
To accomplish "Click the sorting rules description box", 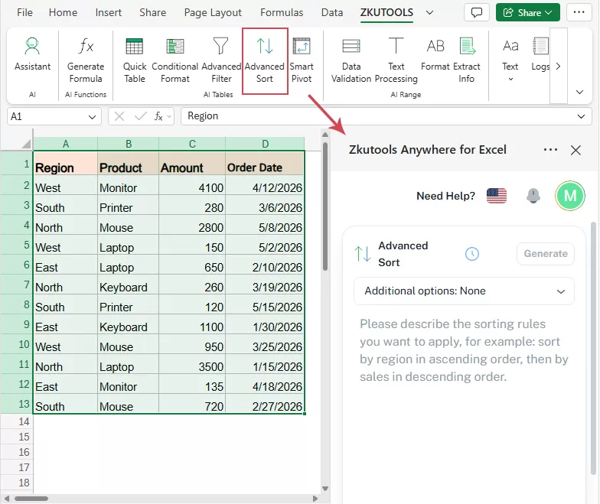I will [x=464, y=350].
